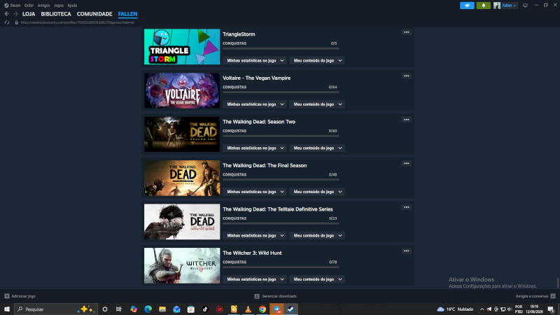560x315 pixels.
Task: Go back with the left arrow icon
Action: pyautogui.click(x=7, y=14)
